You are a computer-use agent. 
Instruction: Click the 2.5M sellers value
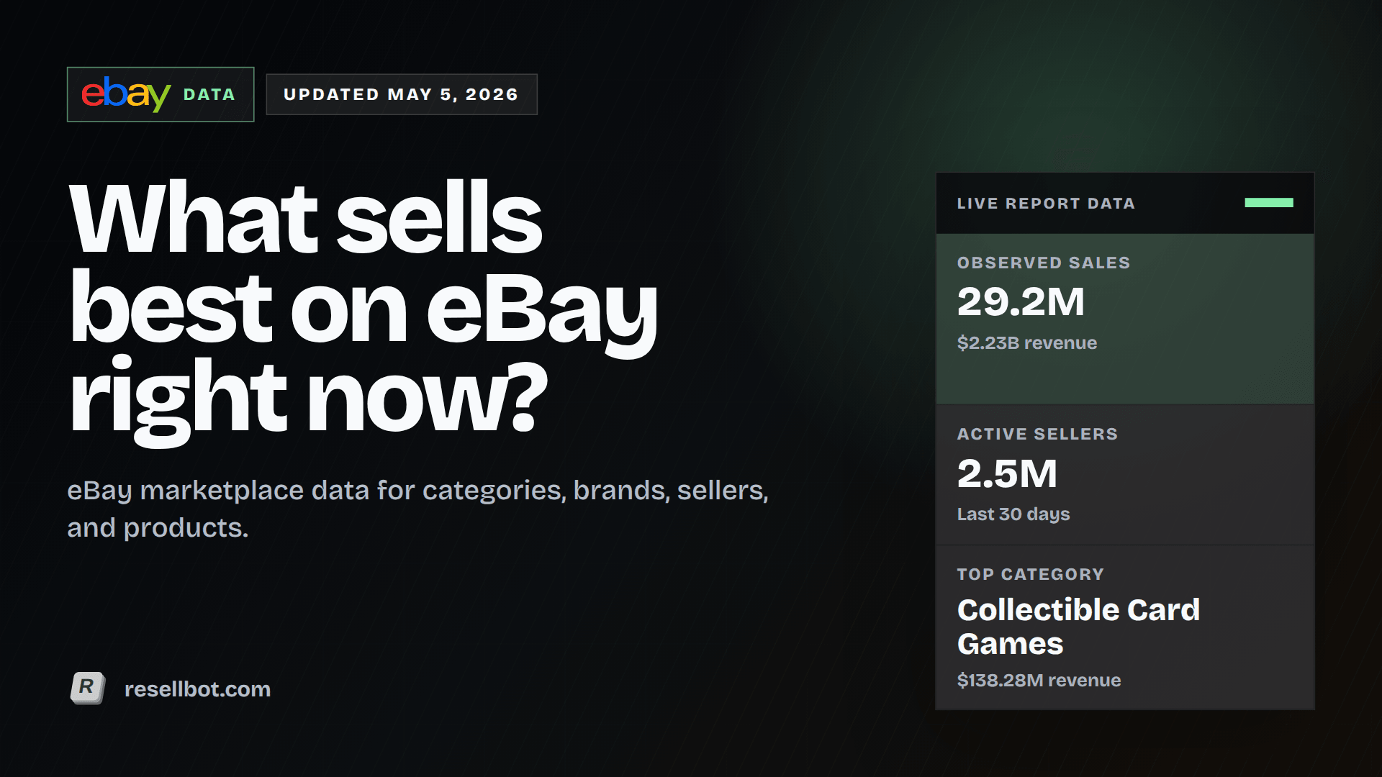click(x=1007, y=473)
